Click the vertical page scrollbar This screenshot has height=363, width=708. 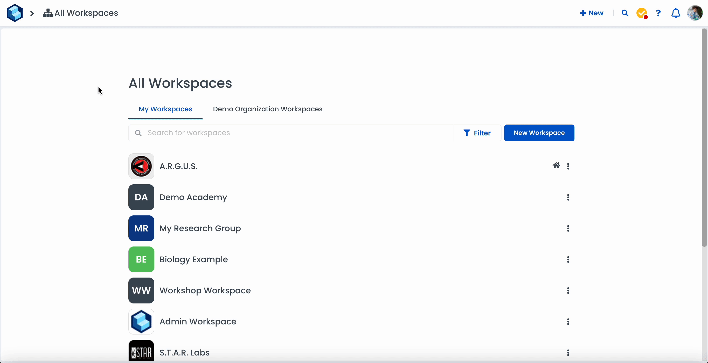click(704, 137)
